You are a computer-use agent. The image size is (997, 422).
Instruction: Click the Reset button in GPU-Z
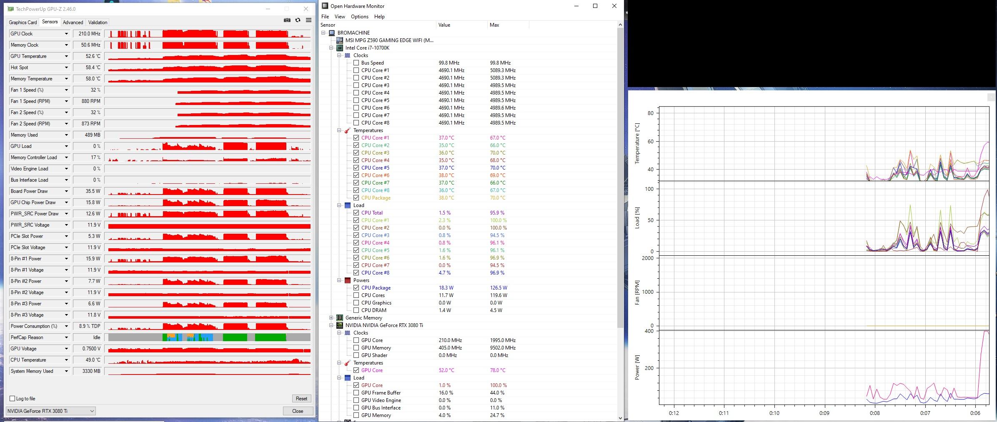pos(301,399)
